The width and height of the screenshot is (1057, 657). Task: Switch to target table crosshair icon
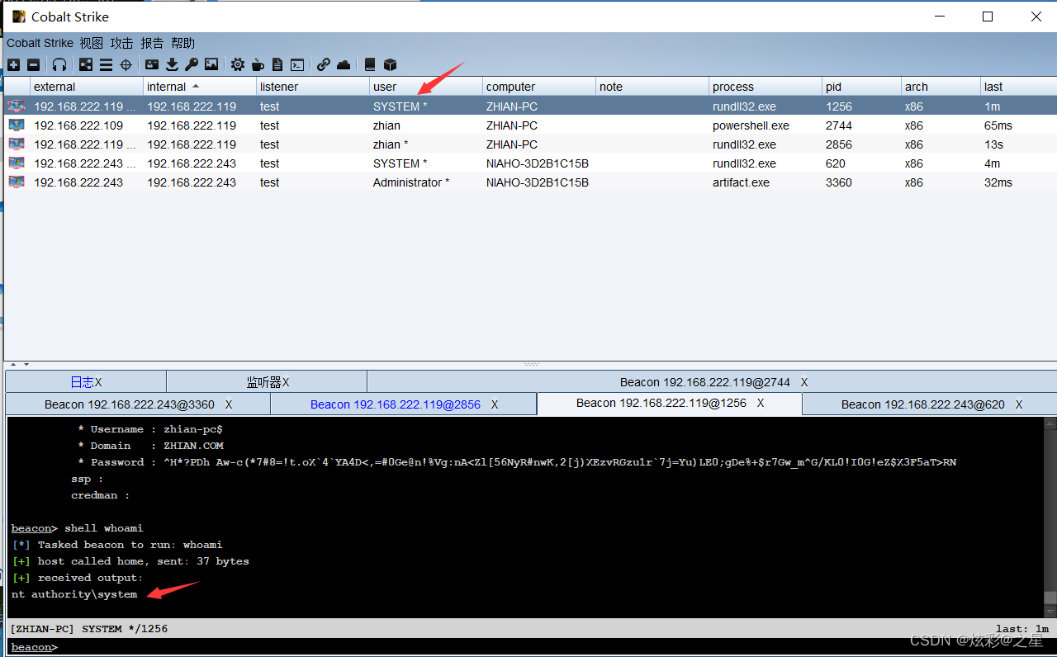(x=126, y=64)
